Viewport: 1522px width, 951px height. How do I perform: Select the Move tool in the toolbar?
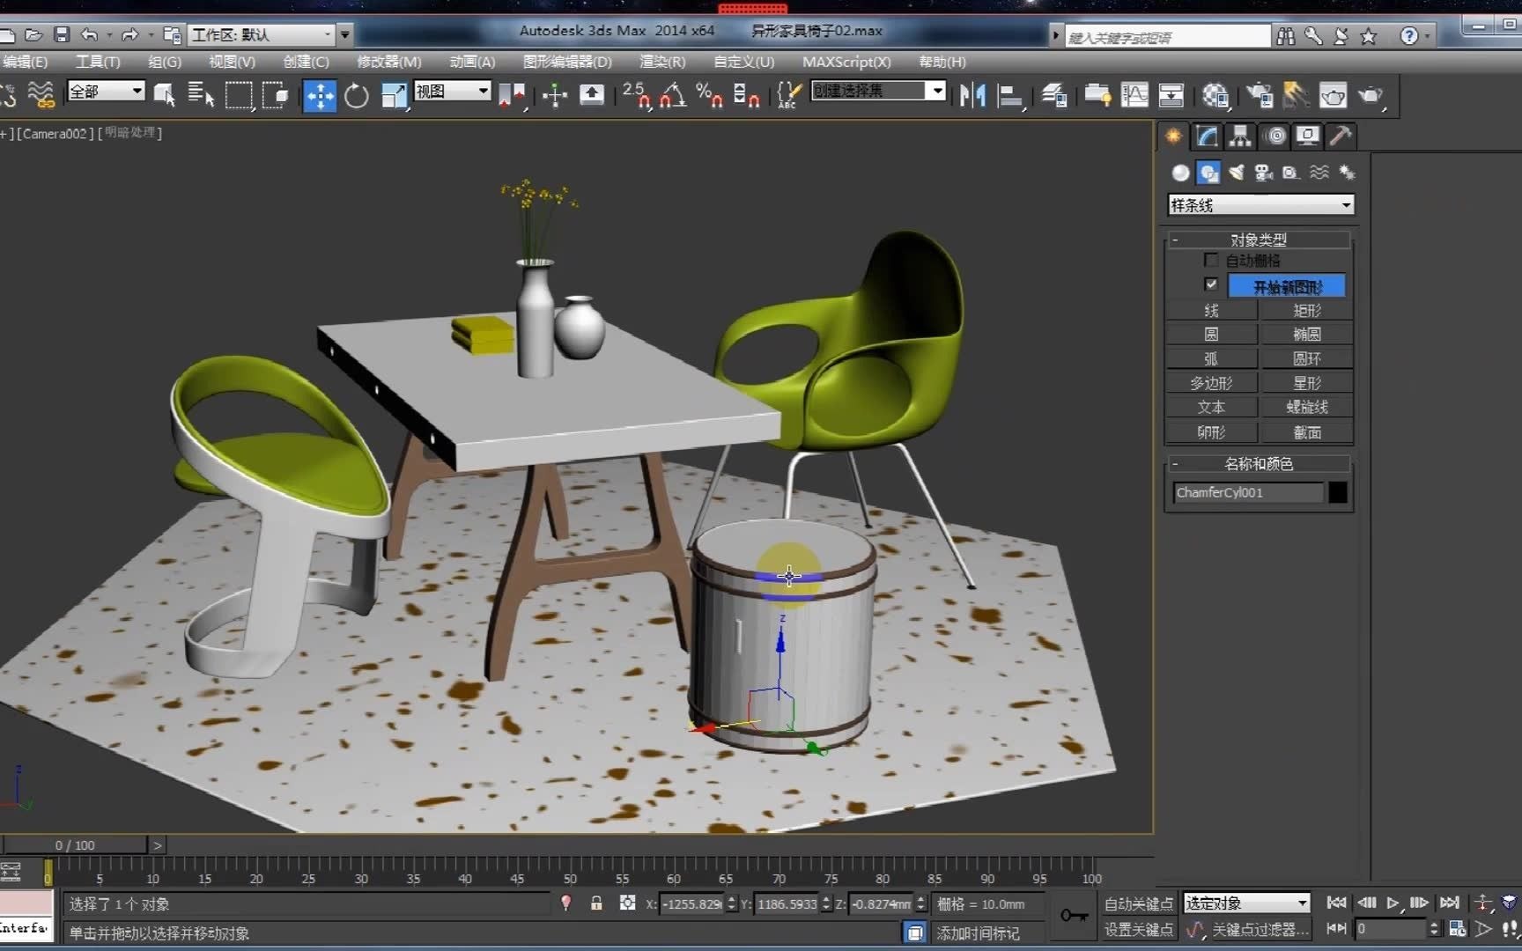(x=320, y=95)
